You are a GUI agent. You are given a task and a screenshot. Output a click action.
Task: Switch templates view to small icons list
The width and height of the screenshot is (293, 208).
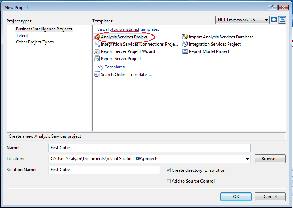click(x=282, y=20)
